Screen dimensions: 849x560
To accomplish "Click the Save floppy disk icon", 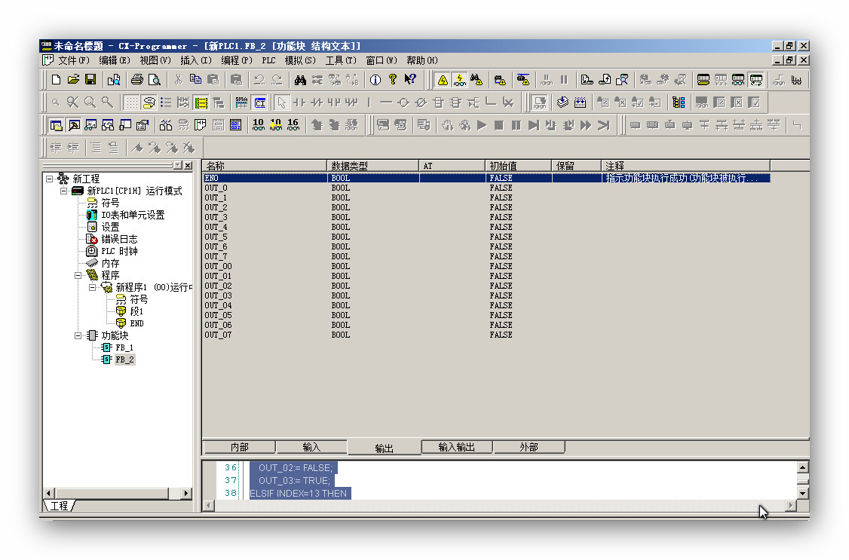I will pyautogui.click(x=90, y=79).
